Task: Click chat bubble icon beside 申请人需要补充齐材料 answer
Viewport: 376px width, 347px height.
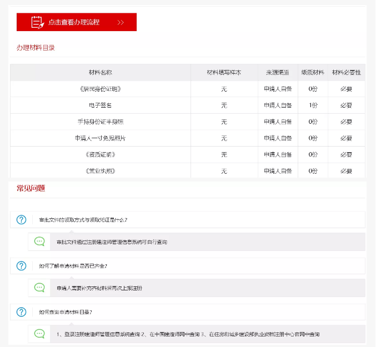Action: [39, 288]
